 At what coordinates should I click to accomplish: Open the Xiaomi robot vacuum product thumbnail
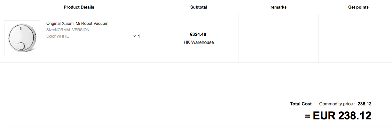[x=22, y=38]
